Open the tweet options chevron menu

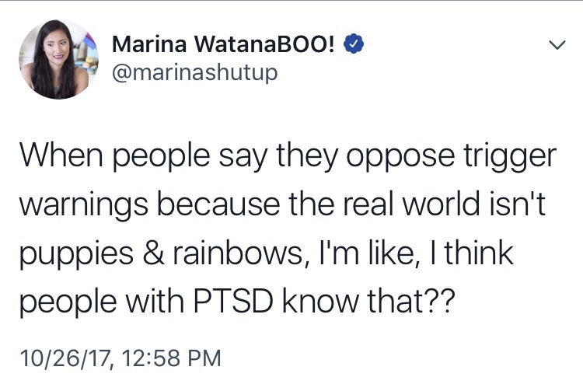(556, 46)
